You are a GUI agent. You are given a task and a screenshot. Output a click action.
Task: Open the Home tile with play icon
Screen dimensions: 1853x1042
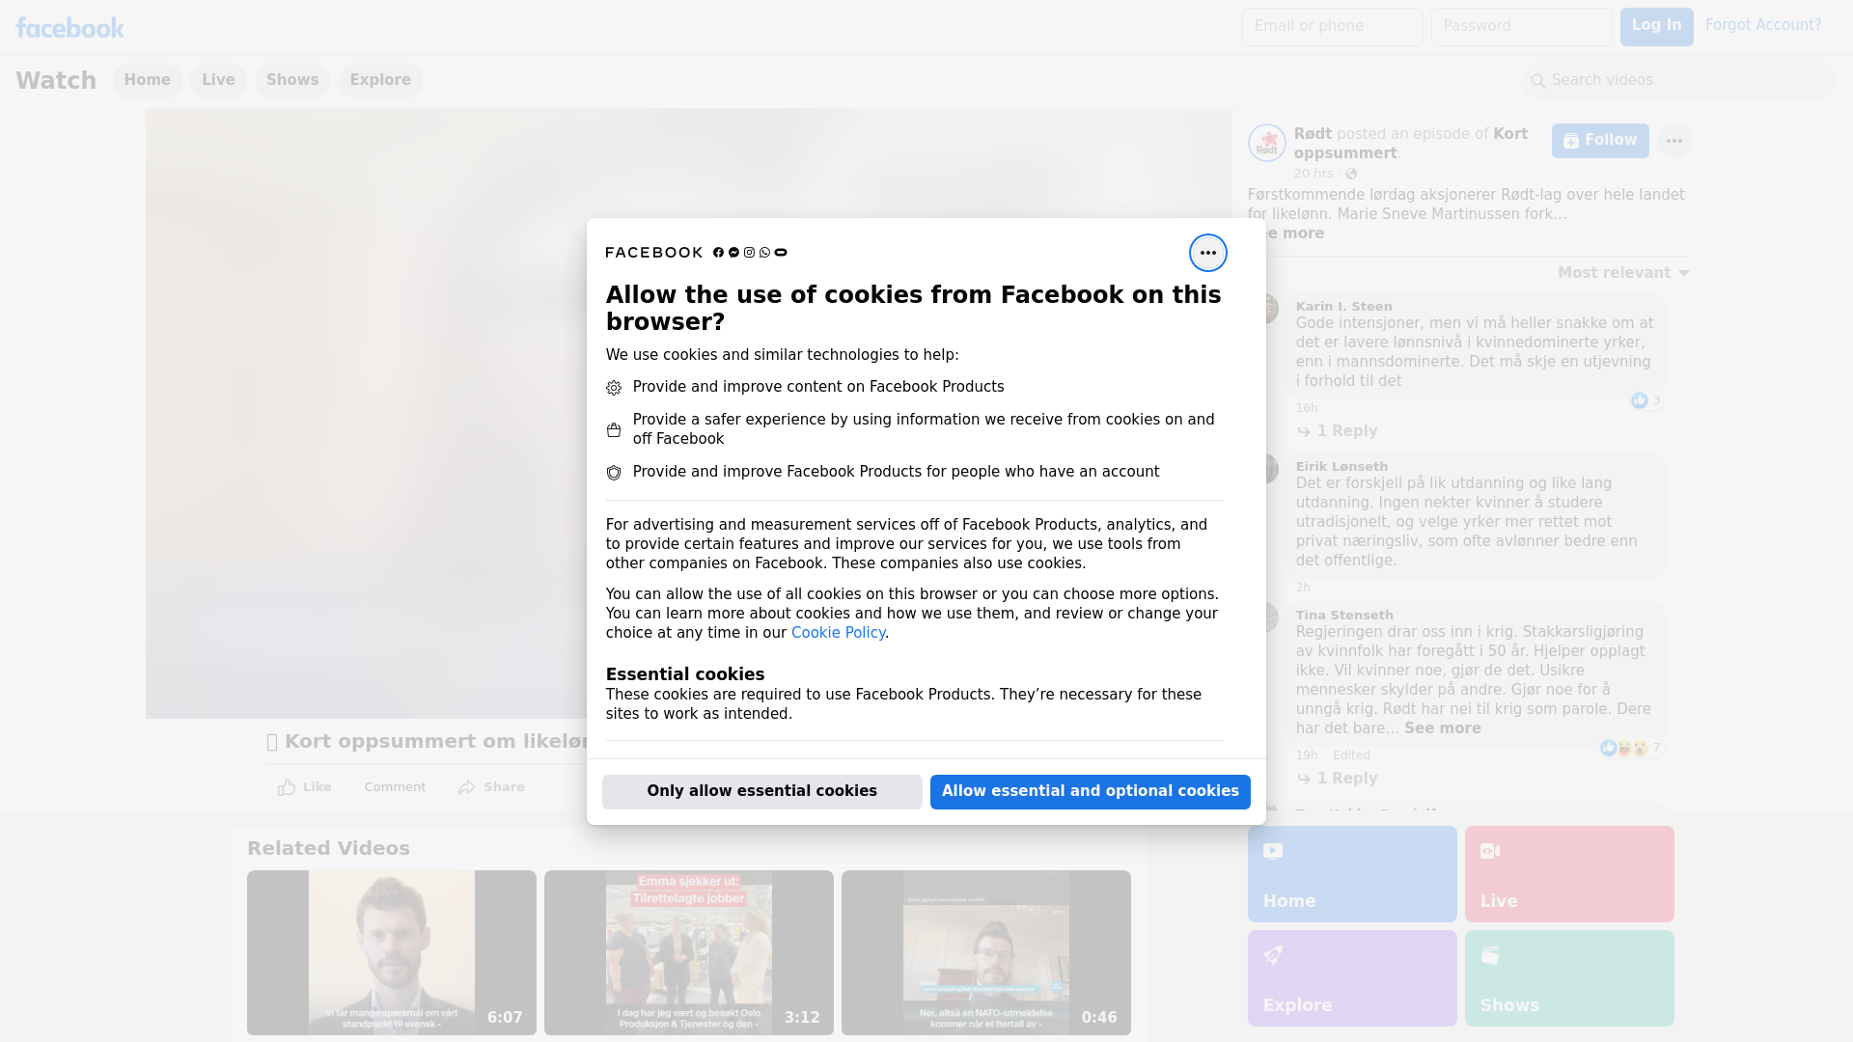(x=1351, y=873)
